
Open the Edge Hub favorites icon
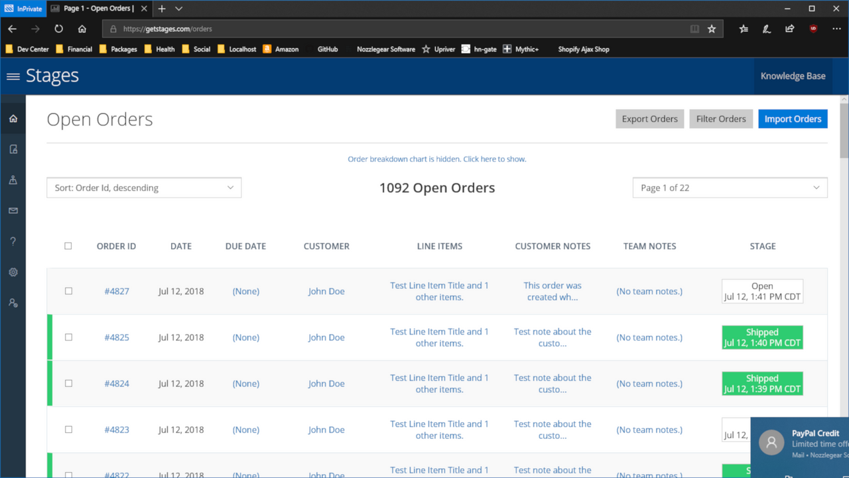click(743, 29)
